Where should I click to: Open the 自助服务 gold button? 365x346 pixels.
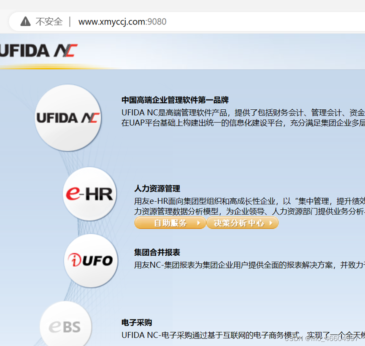click(170, 223)
